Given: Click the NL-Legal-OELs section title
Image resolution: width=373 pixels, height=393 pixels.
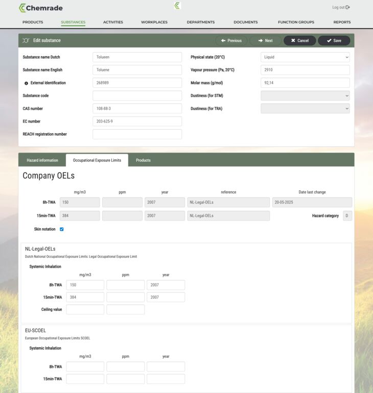Looking at the screenshot, I should point(40,249).
